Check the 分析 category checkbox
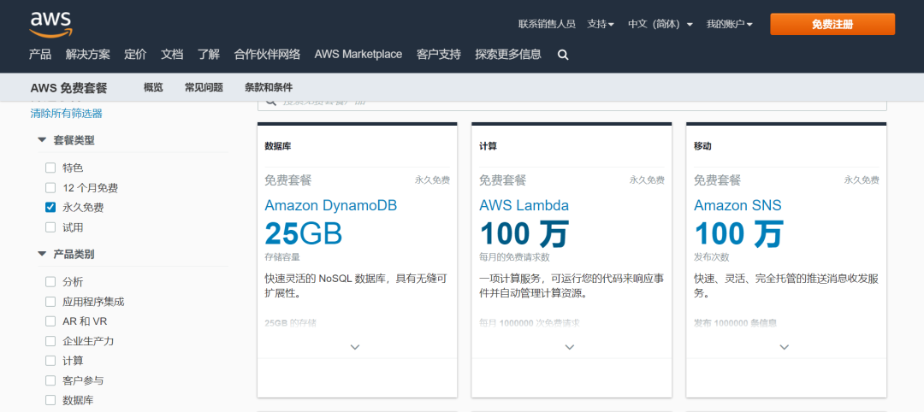This screenshot has height=412, width=924. coord(50,282)
